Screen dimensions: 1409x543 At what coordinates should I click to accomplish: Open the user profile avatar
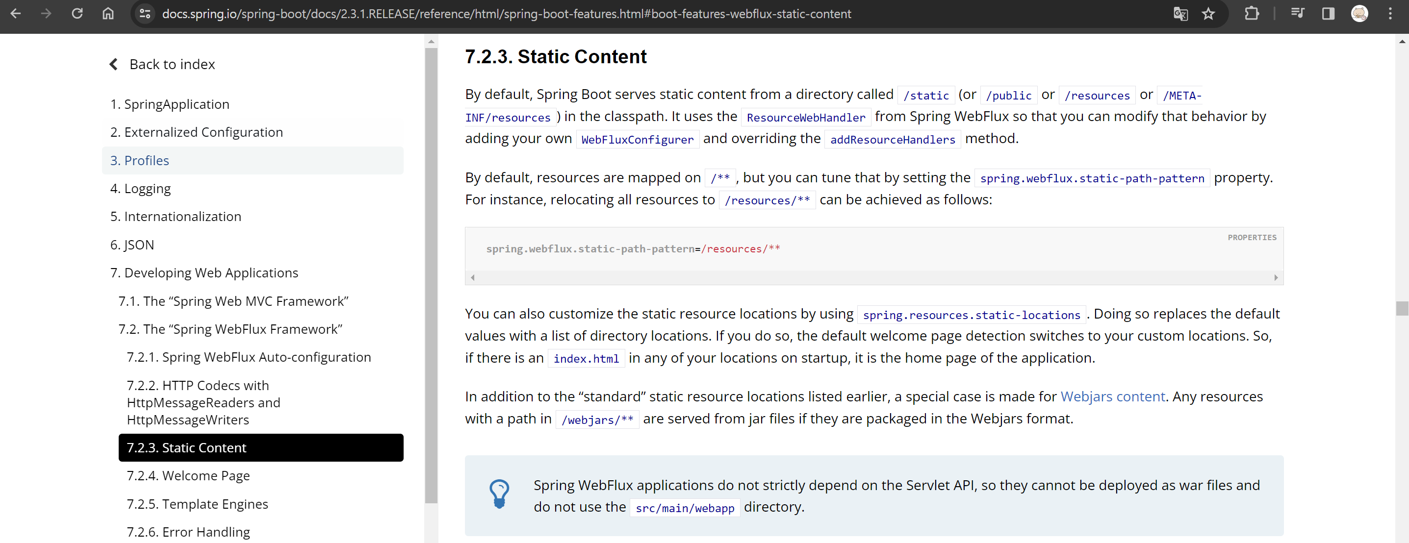pos(1359,14)
